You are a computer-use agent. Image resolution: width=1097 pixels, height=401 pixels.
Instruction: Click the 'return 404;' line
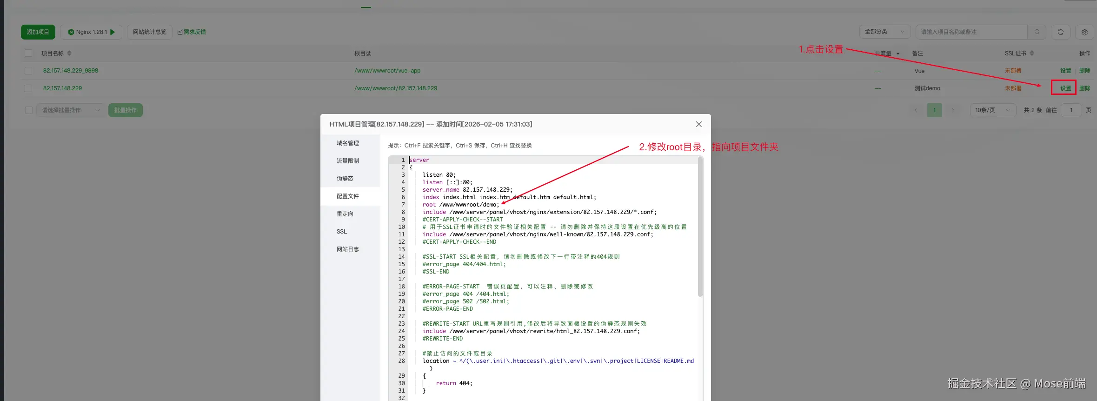[454, 383]
